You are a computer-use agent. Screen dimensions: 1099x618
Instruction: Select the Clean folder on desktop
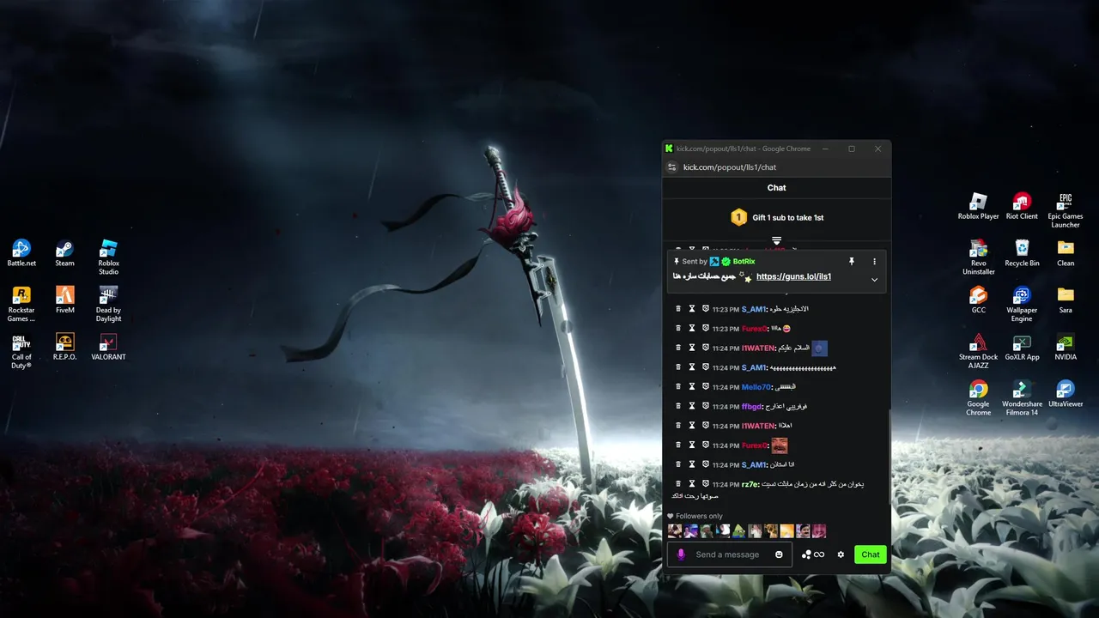[x=1066, y=253]
